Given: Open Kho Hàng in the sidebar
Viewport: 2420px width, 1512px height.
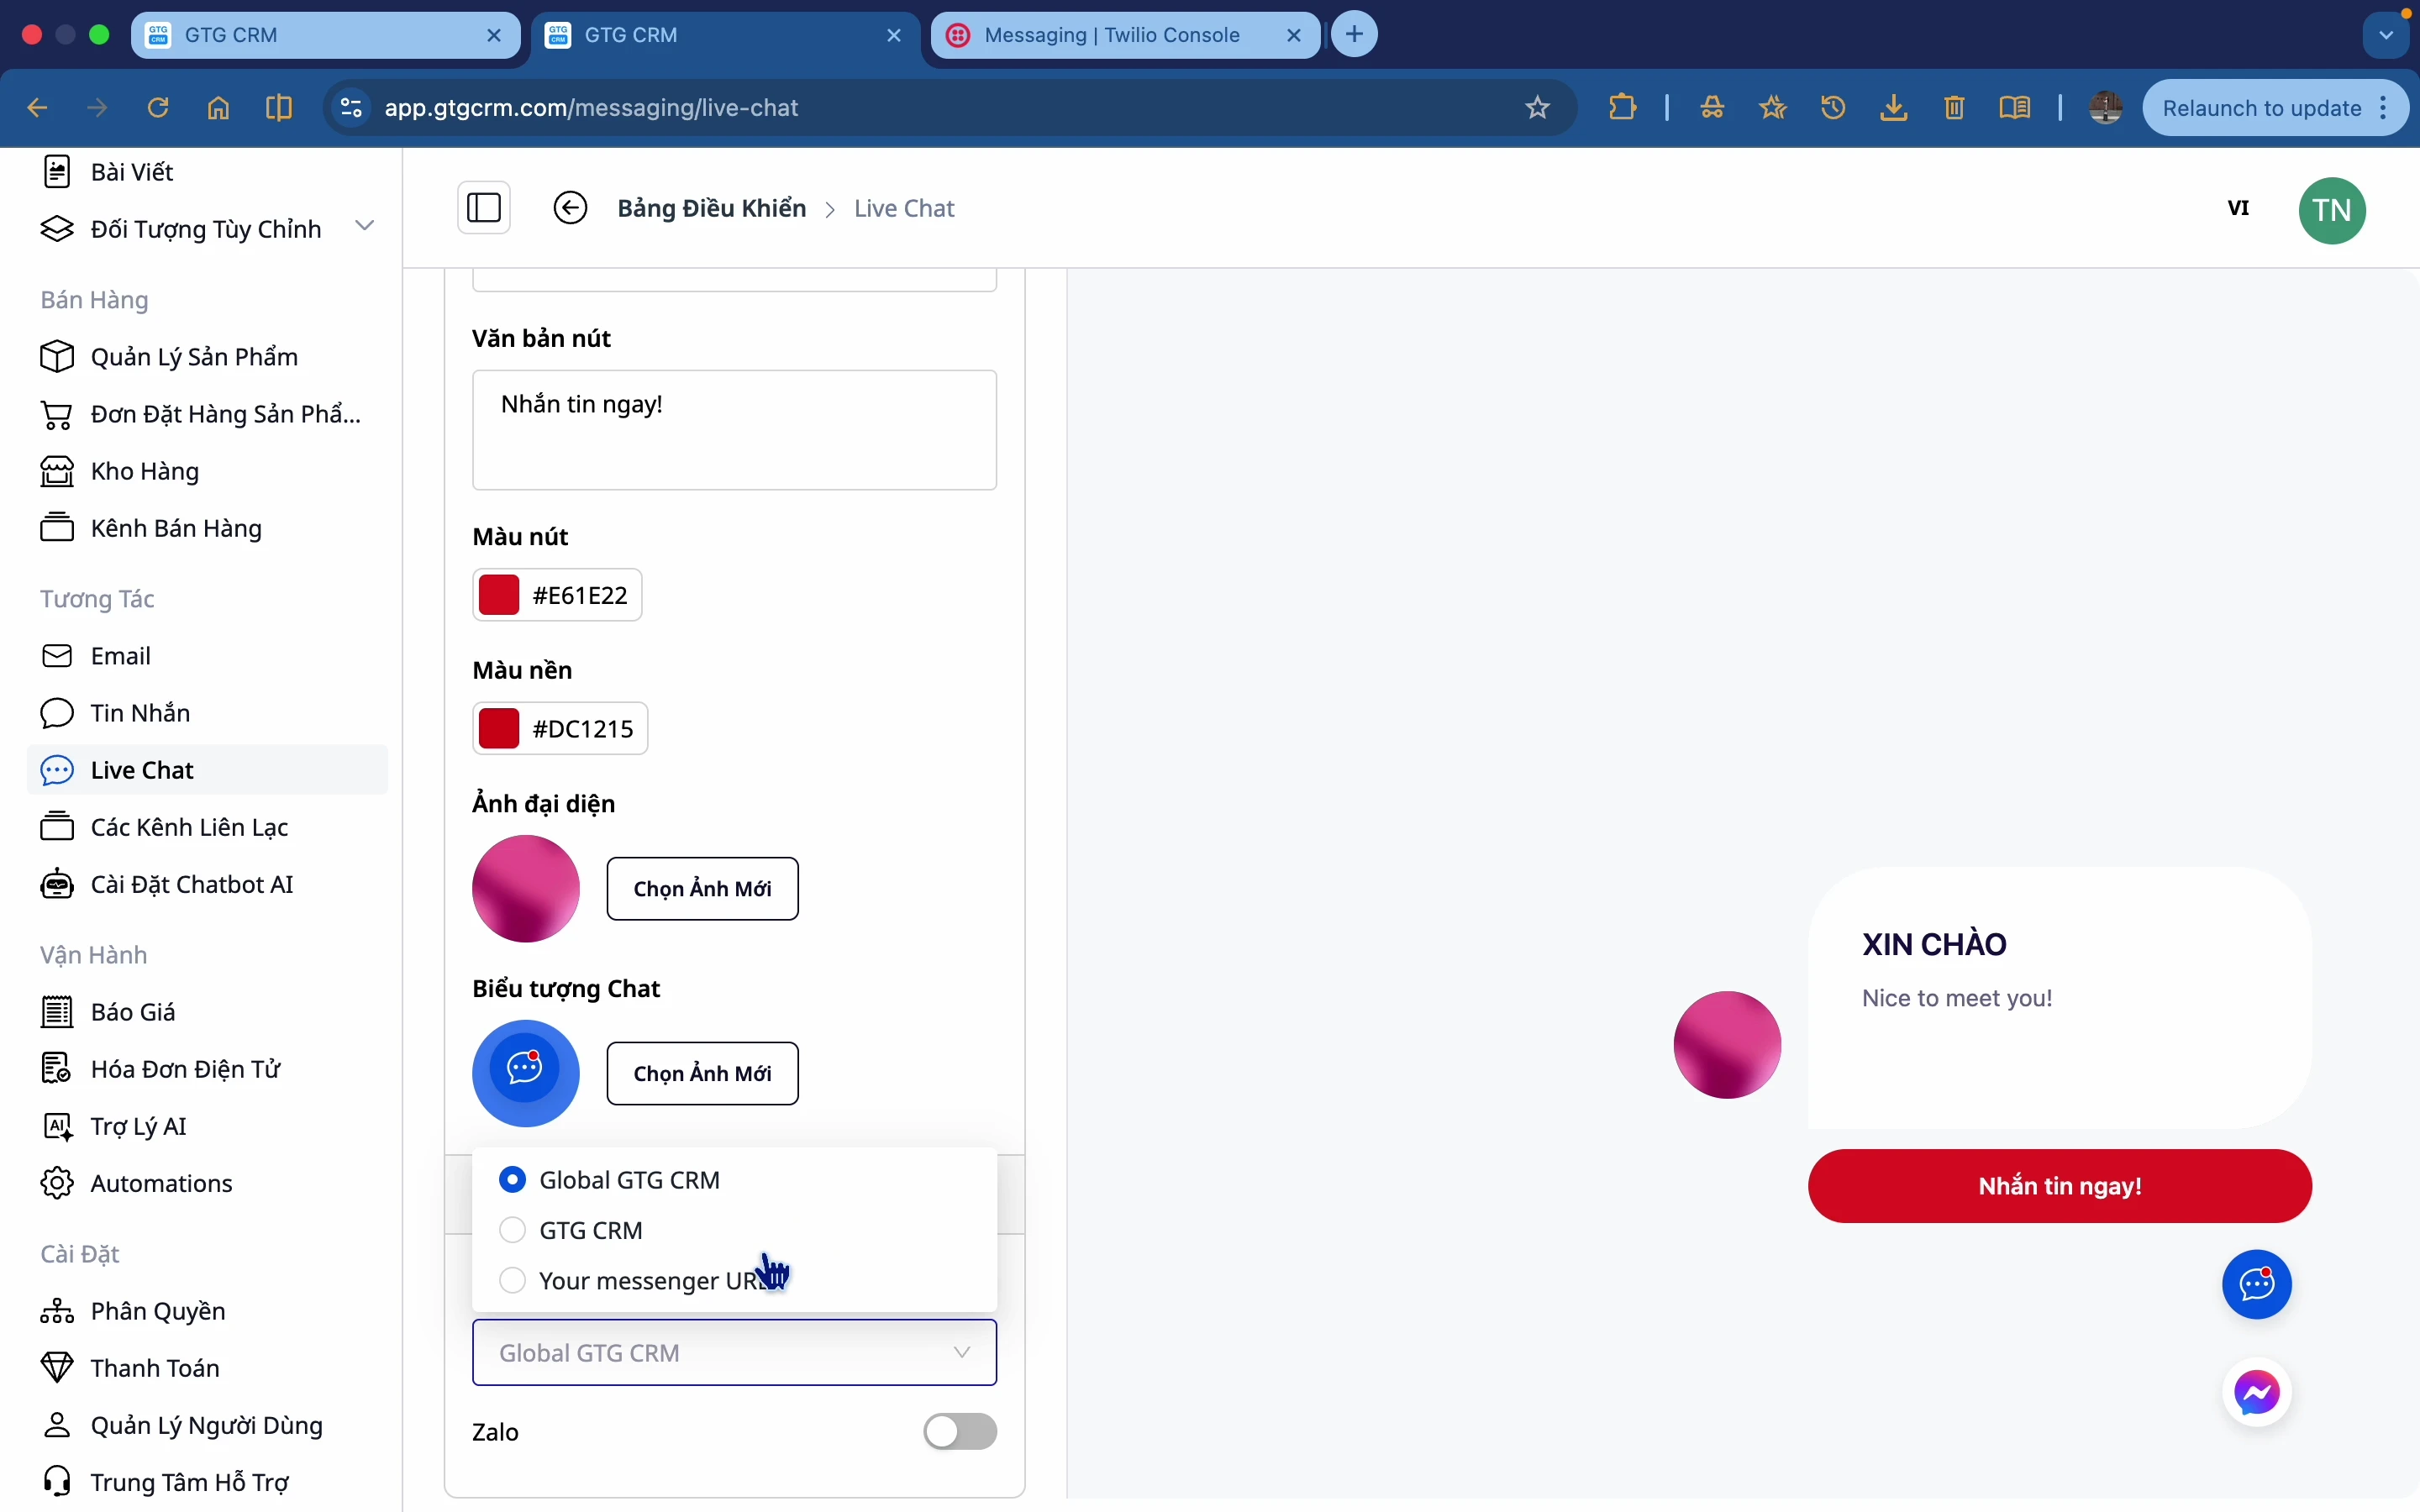Looking at the screenshot, I should 144,471.
